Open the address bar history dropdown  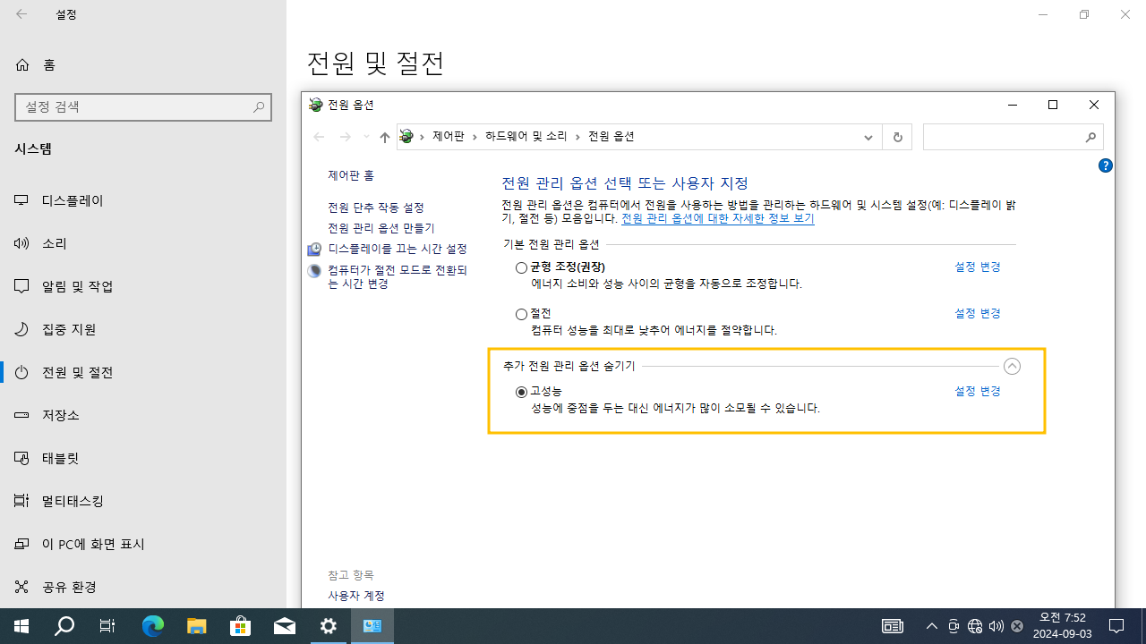pyautogui.click(x=868, y=137)
